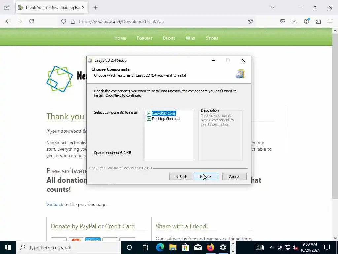The image size is (338, 254).
Task: Click the page scrollbar up arrow
Action: 335,31
